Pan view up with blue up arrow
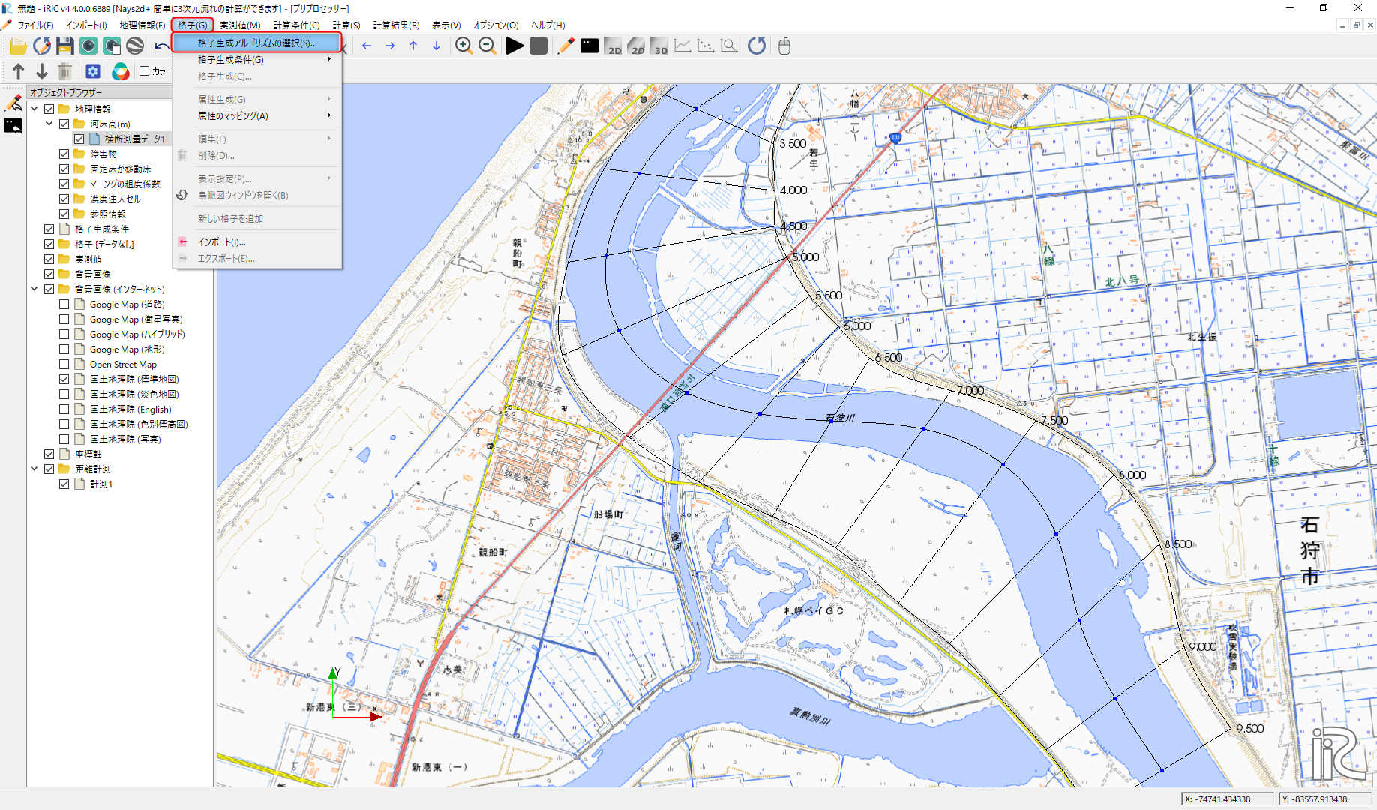This screenshot has height=810, width=1377. click(x=413, y=46)
